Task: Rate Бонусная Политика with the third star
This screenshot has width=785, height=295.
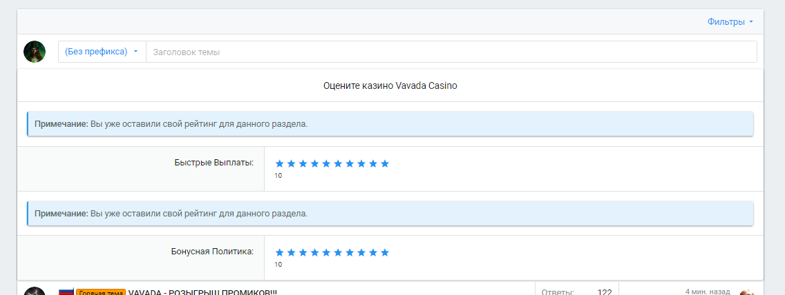Action: pyautogui.click(x=303, y=252)
